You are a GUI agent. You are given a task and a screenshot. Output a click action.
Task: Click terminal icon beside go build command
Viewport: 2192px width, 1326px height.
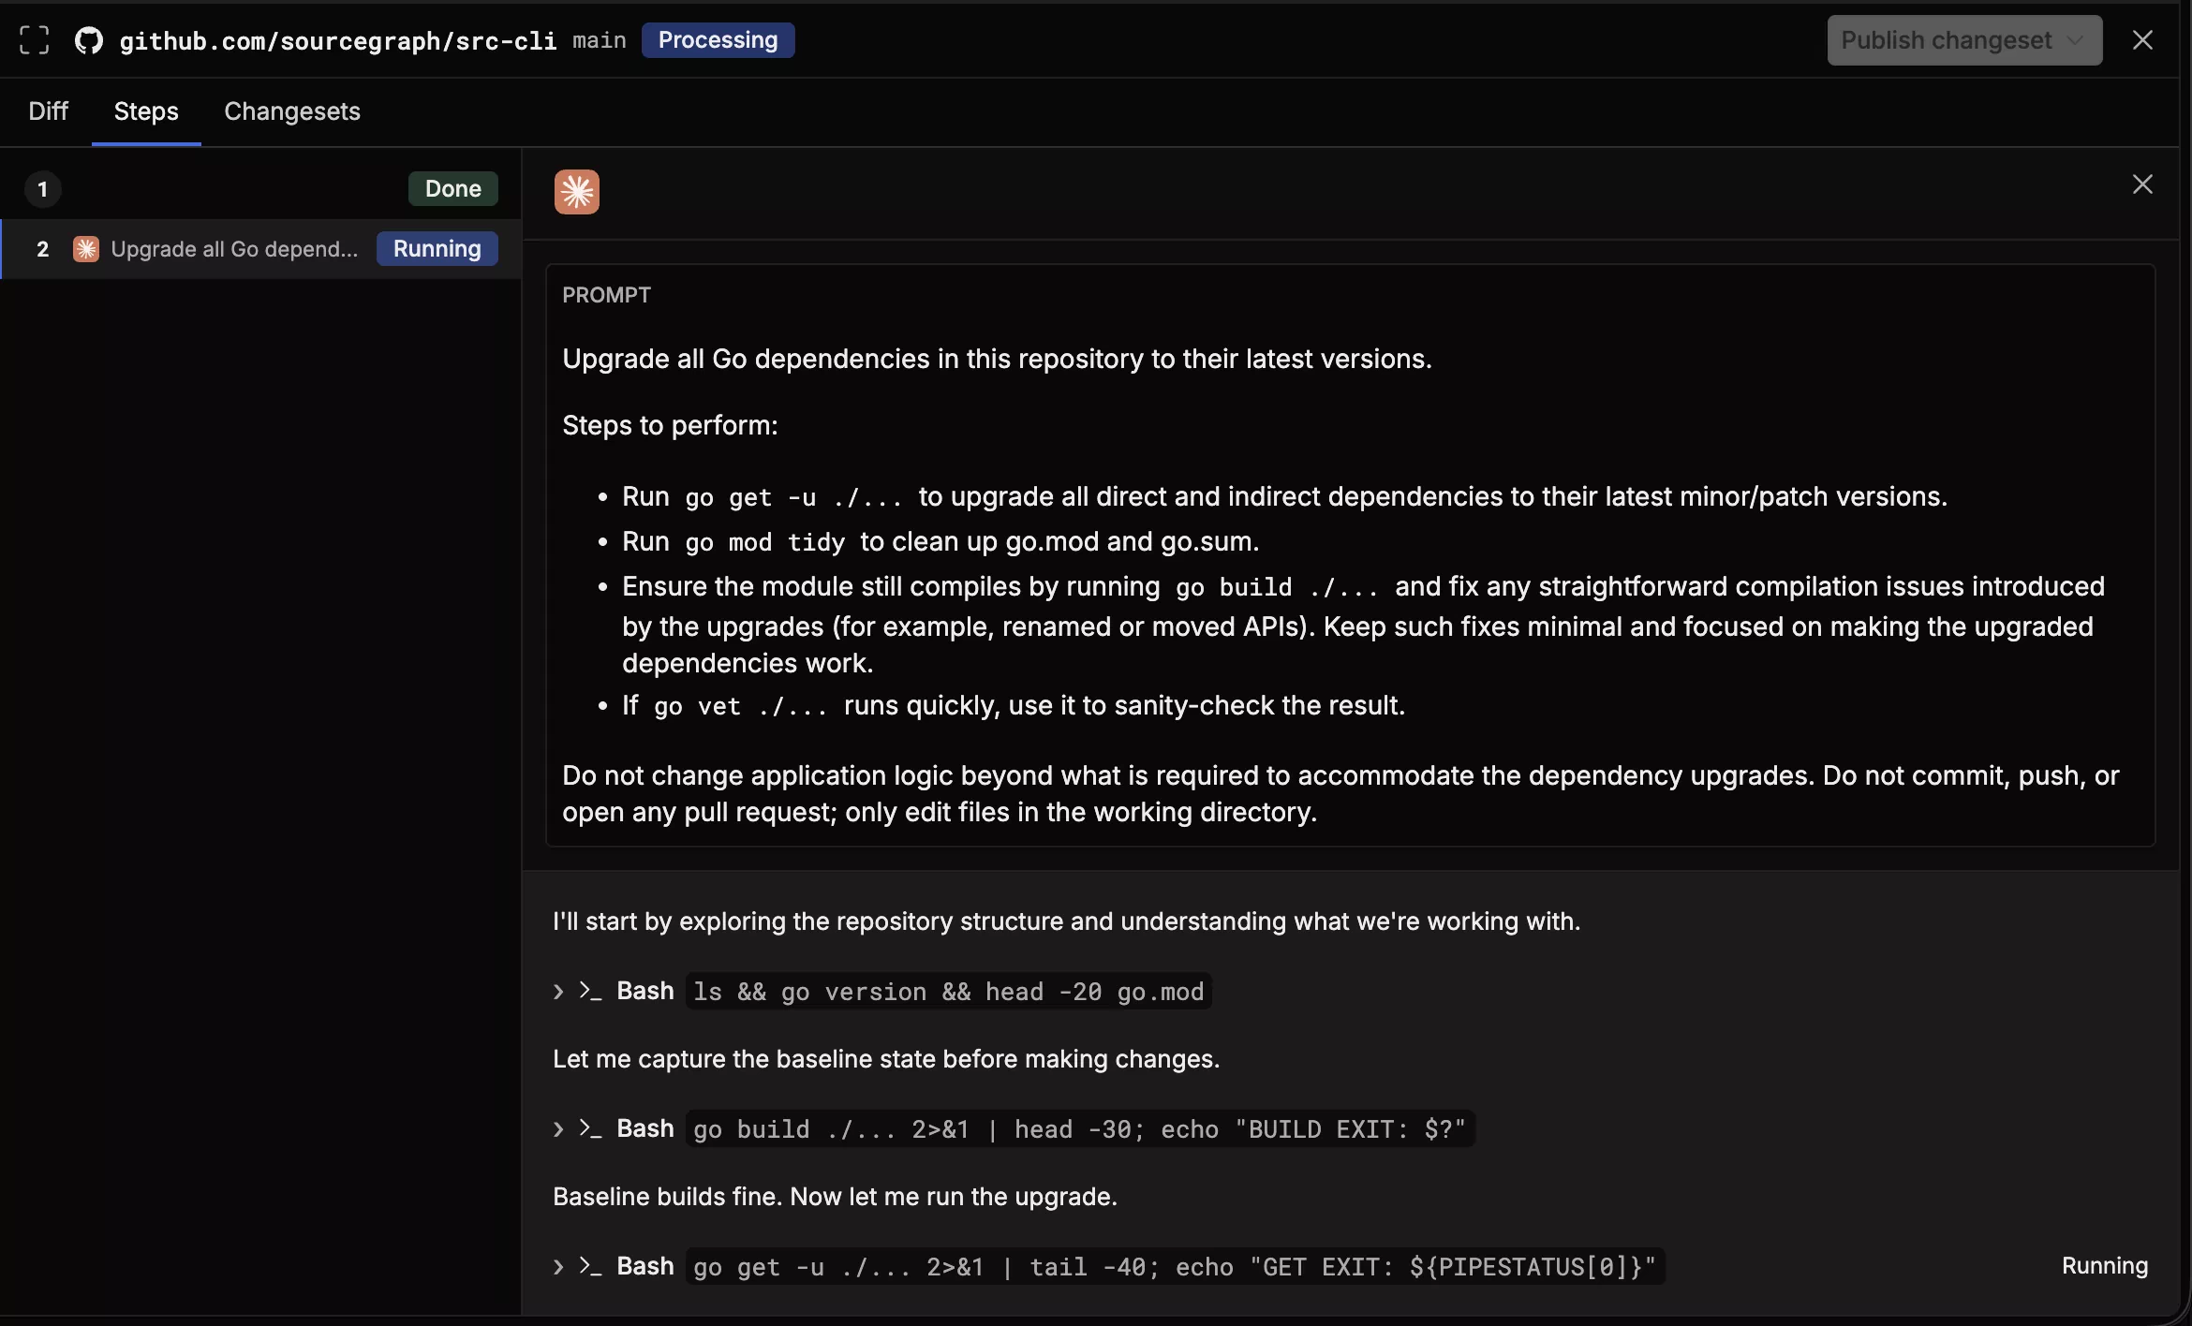point(590,1128)
